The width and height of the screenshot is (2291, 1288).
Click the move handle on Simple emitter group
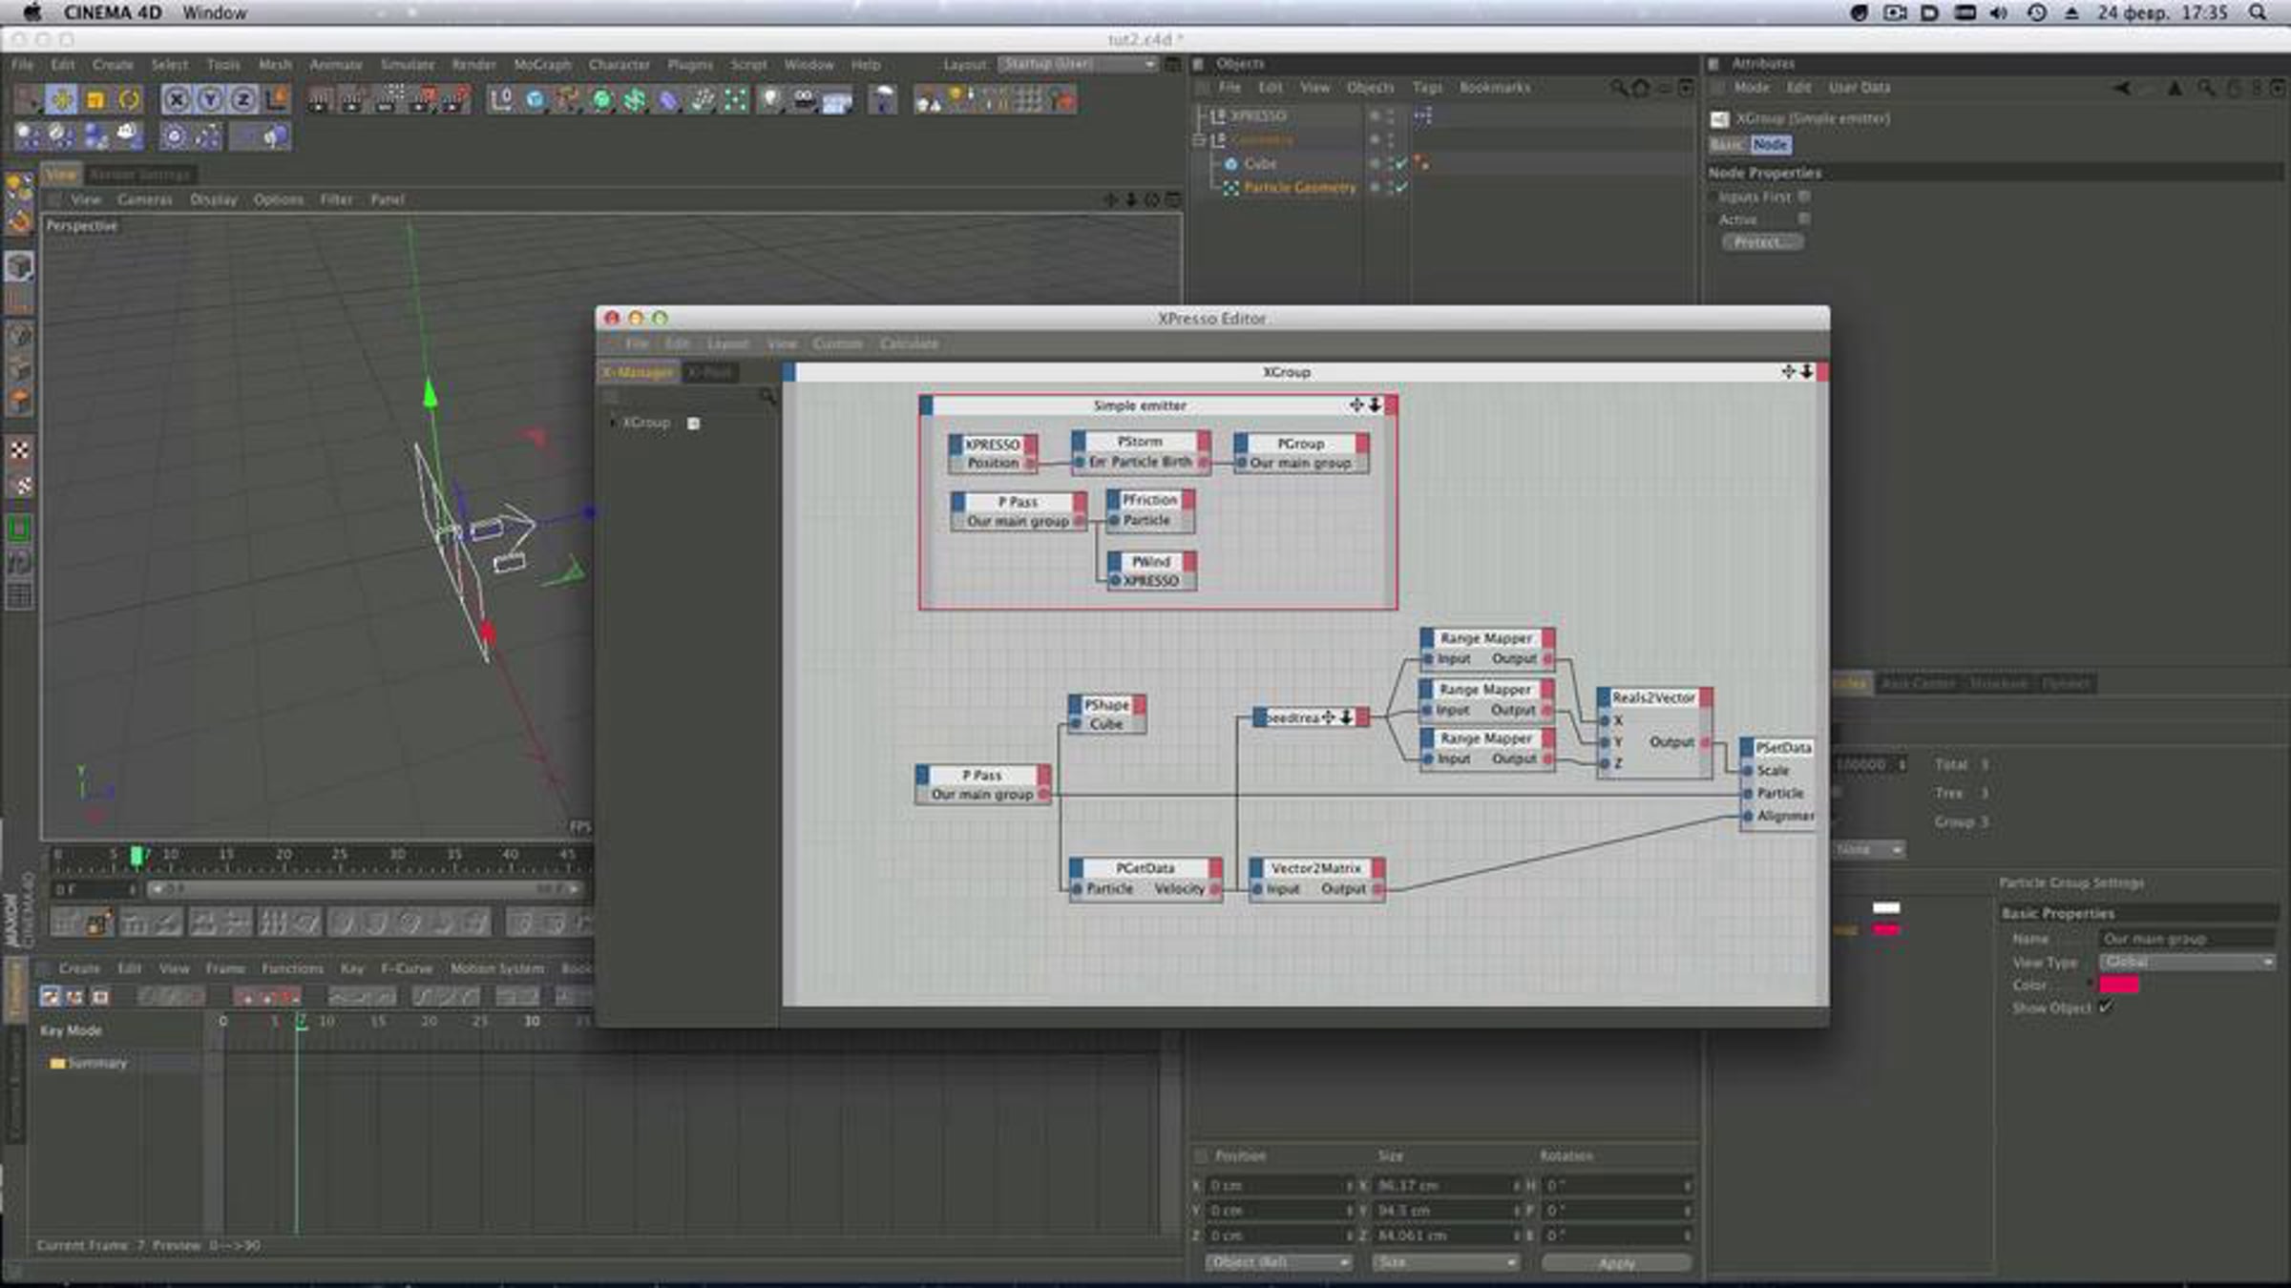point(1356,405)
